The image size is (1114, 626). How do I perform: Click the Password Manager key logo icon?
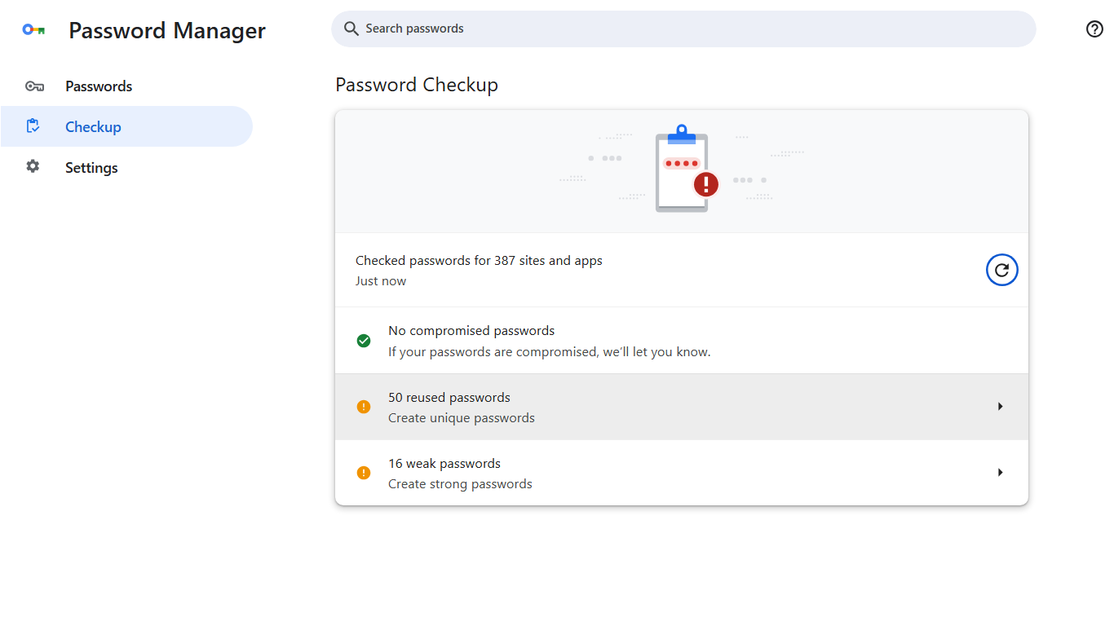point(33,29)
